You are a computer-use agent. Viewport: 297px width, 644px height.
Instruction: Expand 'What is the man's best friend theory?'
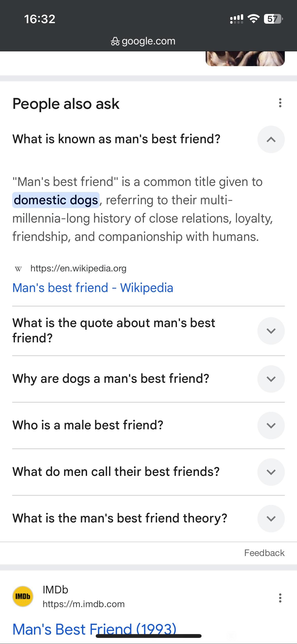tap(271, 518)
